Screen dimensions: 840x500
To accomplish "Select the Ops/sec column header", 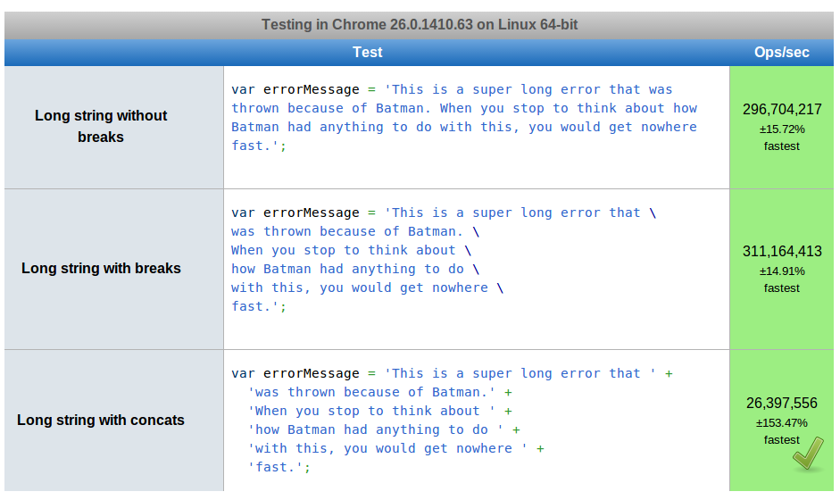I will [781, 53].
